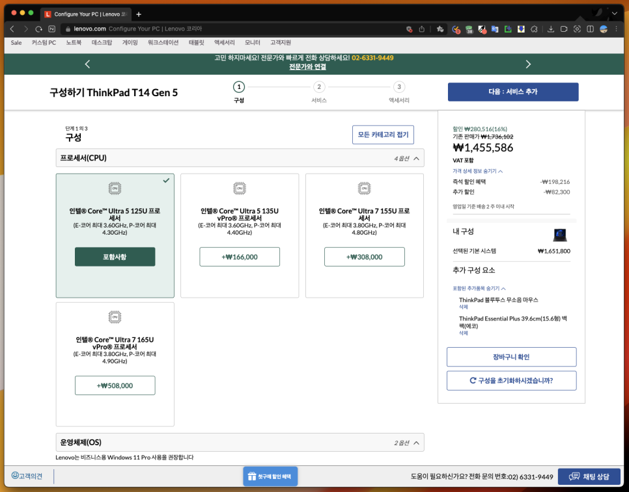Open the 모니터 menu

[x=253, y=42]
